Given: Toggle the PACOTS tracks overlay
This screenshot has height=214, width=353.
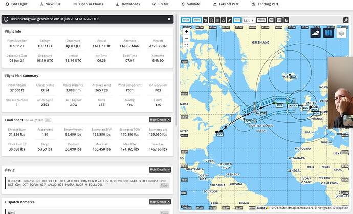Looking at the screenshot, I should pos(261,20).
